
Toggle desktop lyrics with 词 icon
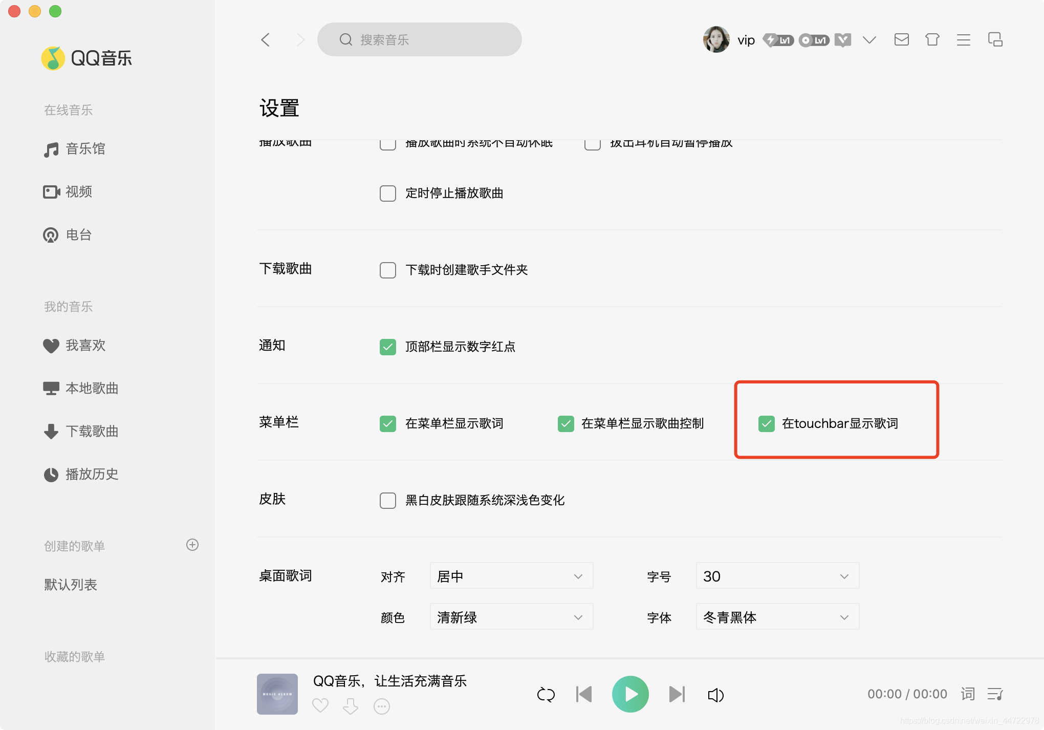coord(967,694)
